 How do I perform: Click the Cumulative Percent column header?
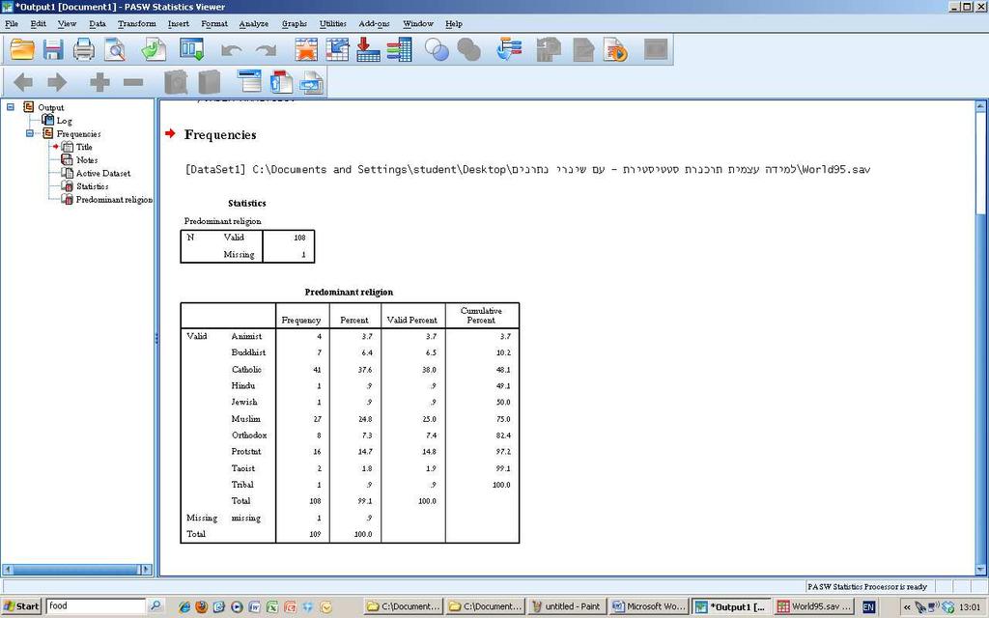coord(481,316)
